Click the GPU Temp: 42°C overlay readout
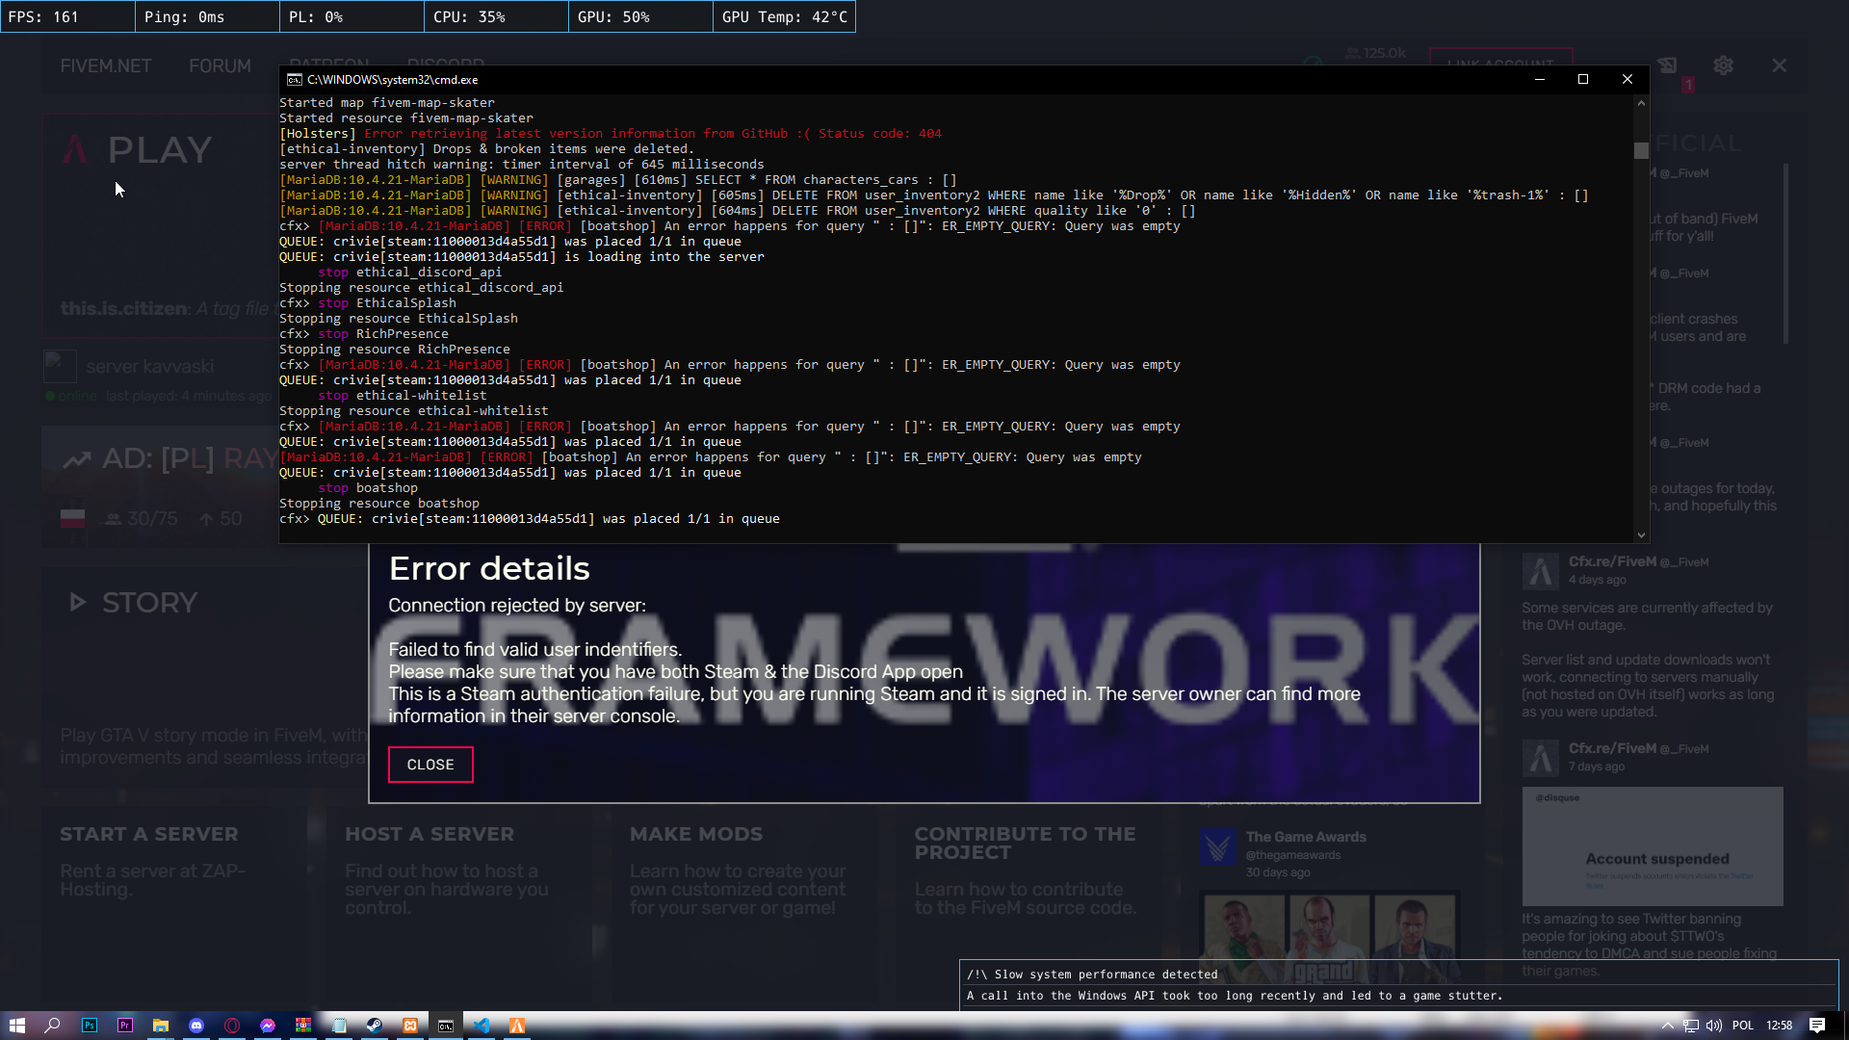The image size is (1849, 1040). pos(784,17)
